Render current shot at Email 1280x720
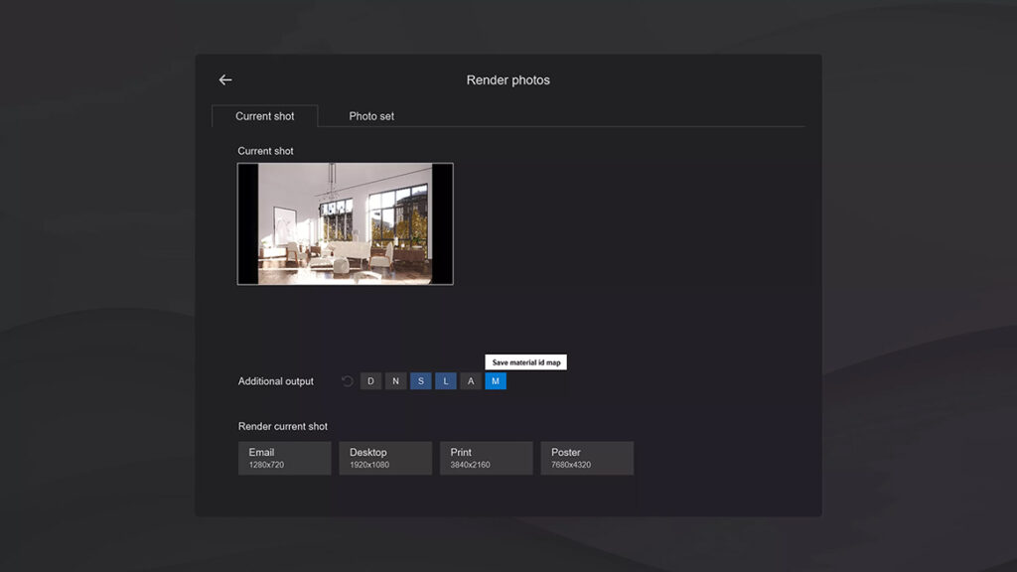Image resolution: width=1017 pixels, height=572 pixels. click(x=284, y=457)
